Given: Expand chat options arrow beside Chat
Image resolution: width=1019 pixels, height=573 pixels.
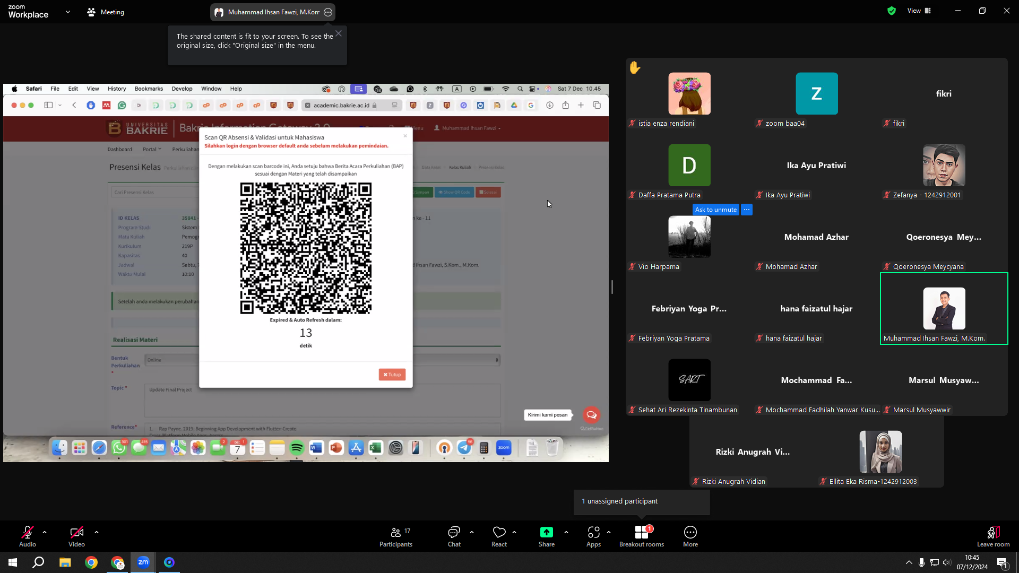Looking at the screenshot, I should click(x=472, y=532).
